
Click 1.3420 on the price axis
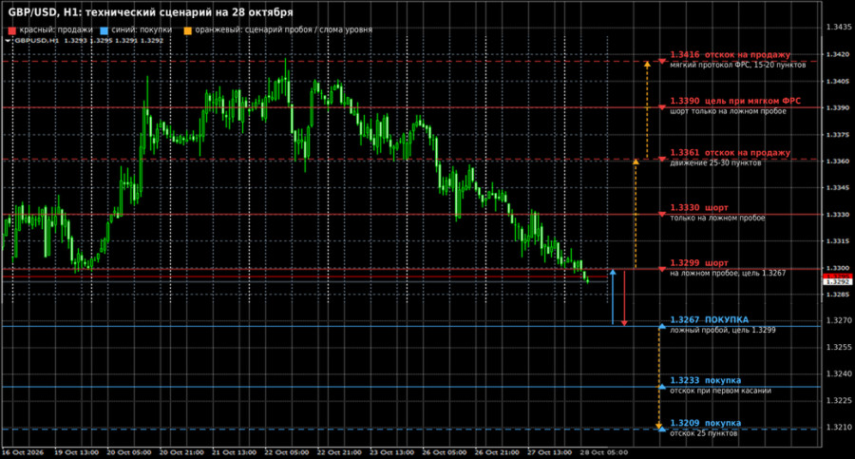coord(839,54)
